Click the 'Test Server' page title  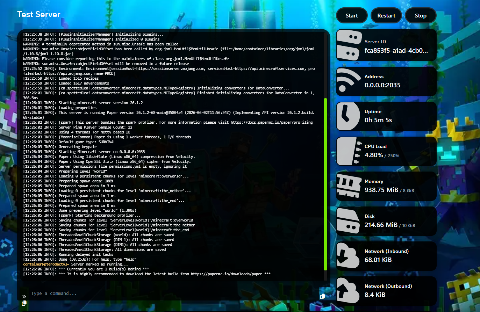(x=39, y=14)
